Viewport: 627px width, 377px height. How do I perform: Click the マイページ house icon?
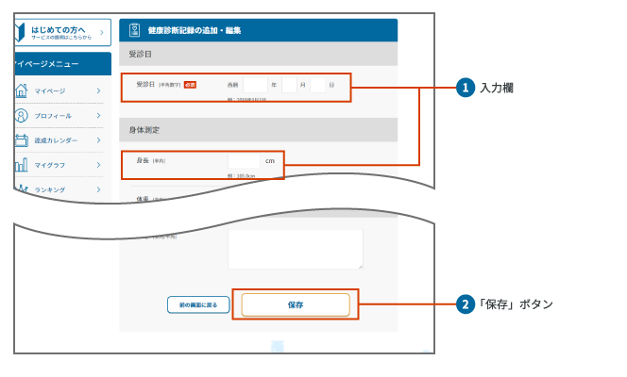(x=21, y=91)
